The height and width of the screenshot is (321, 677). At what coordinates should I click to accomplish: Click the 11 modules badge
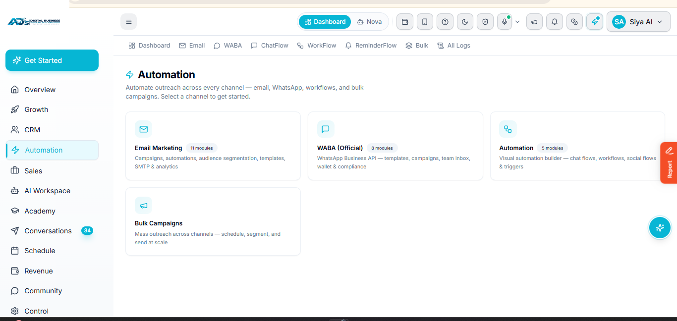(x=202, y=148)
